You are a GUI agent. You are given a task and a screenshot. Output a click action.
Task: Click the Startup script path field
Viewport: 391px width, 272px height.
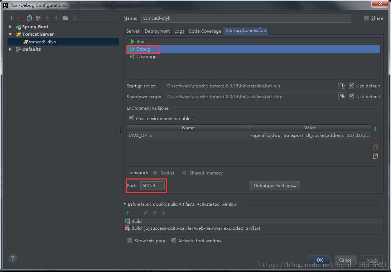point(251,86)
